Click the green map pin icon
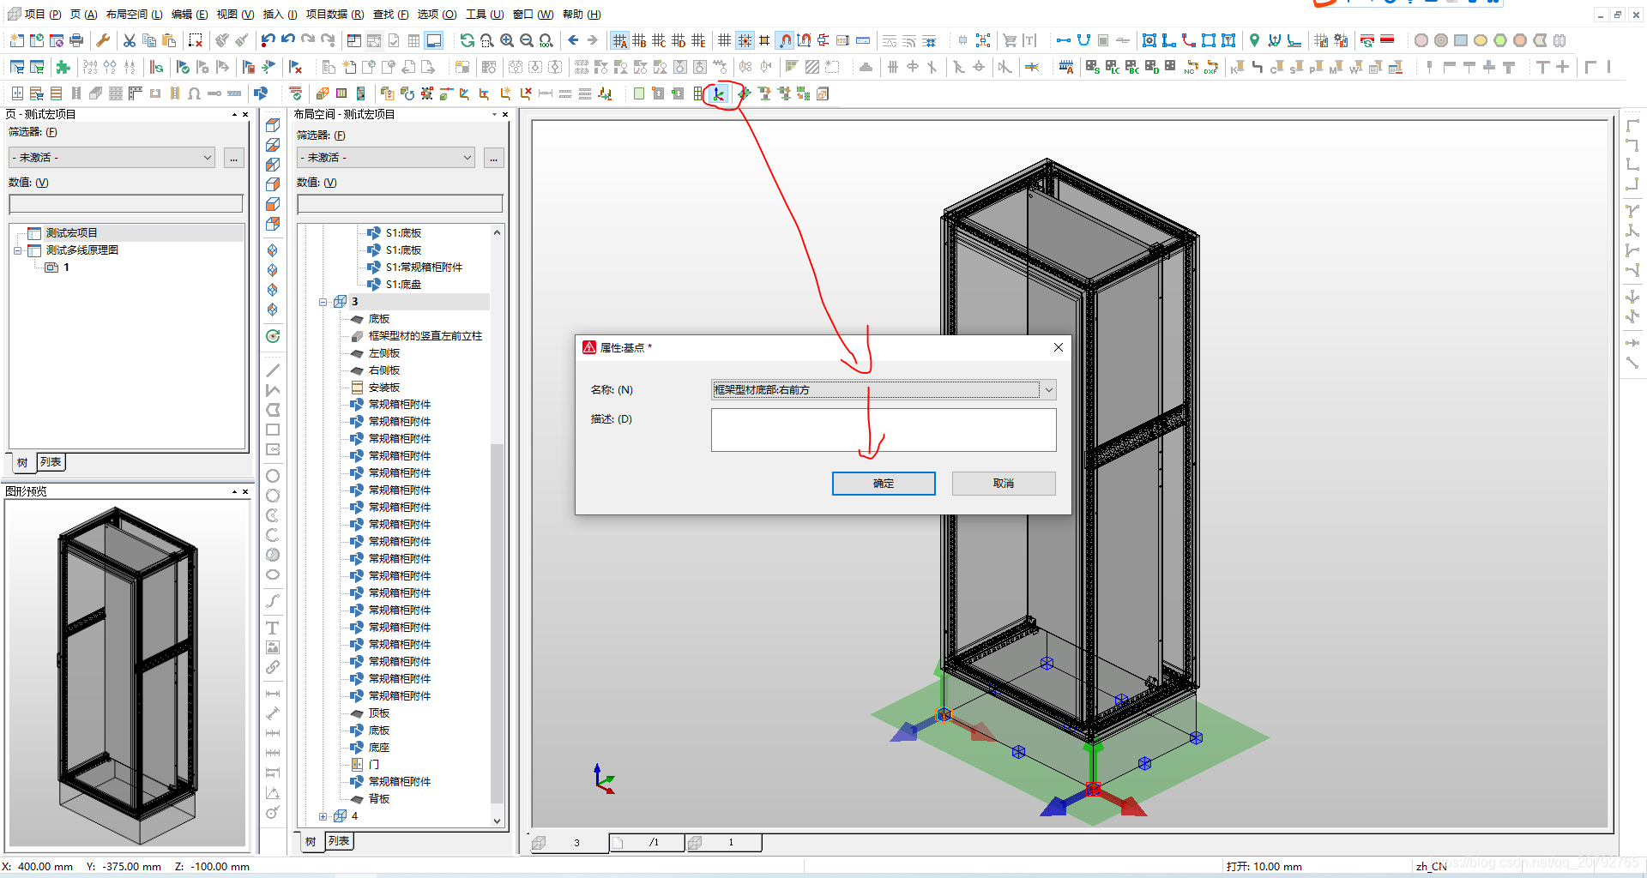The width and height of the screenshot is (1647, 878). click(x=1254, y=40)
